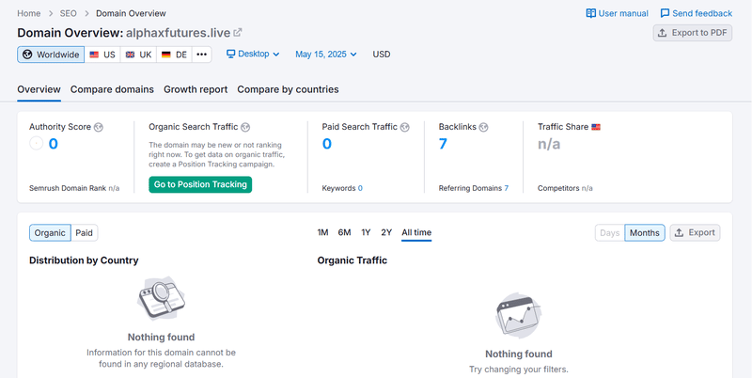Viewport: 752px width, 378px height.
Task: Go to Home breadcrumb
Action: 29,13
